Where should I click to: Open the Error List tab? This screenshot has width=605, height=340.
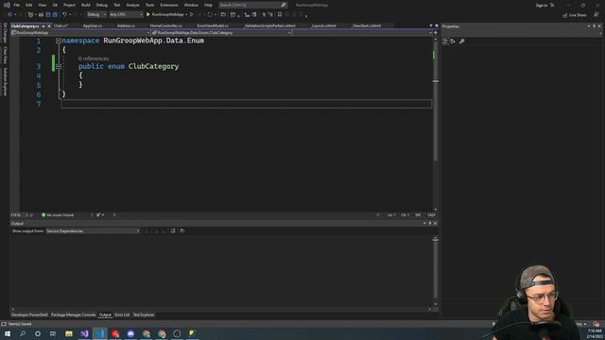[x=122, y=314]
